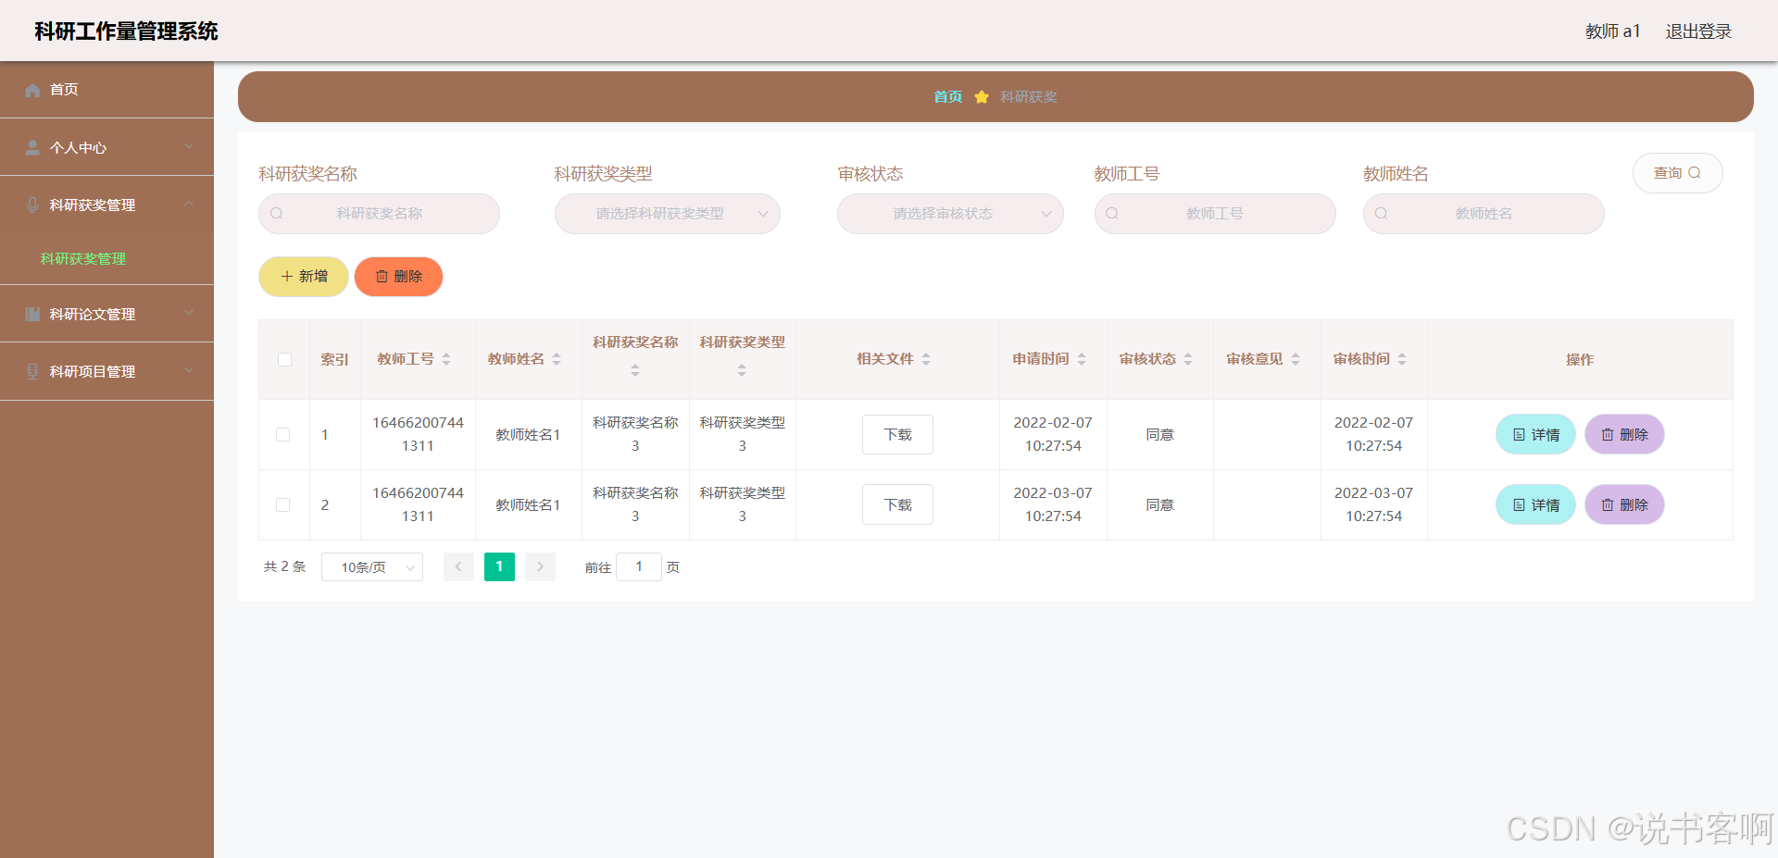
Task: Sort the table by 申请时间 column
Action: [1082, 359]
